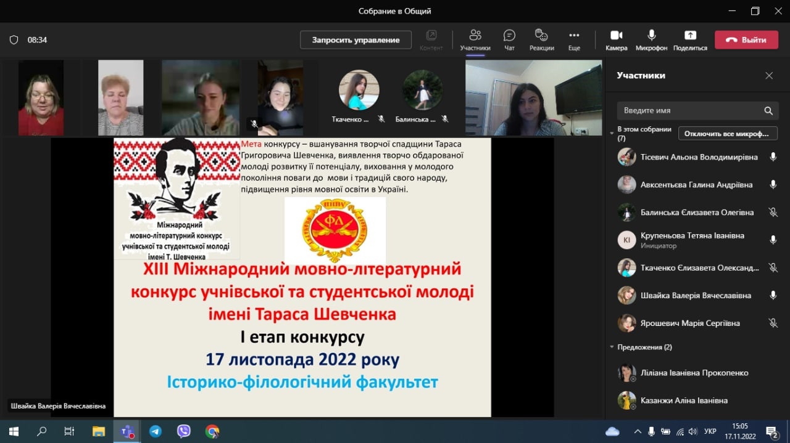Open Viber from taskbar

point(184,431)
